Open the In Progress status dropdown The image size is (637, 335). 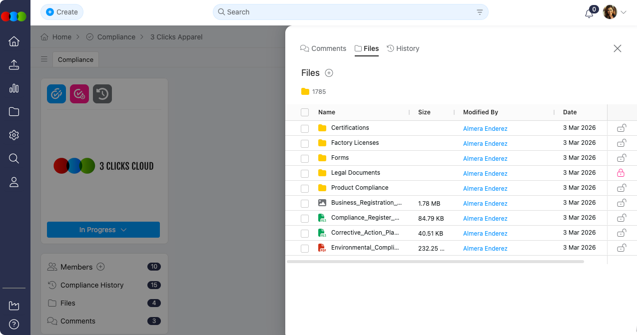coord(103,230)
